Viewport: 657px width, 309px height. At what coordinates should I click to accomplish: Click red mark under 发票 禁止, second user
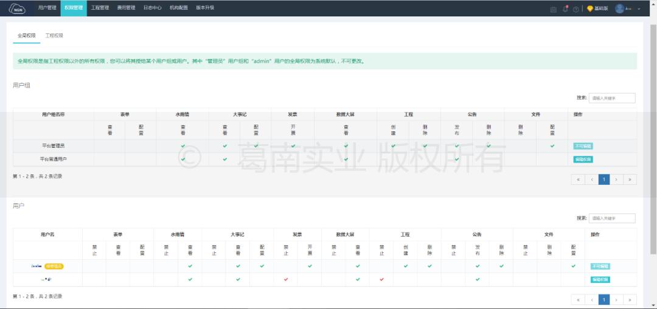[x=286, y=280]
